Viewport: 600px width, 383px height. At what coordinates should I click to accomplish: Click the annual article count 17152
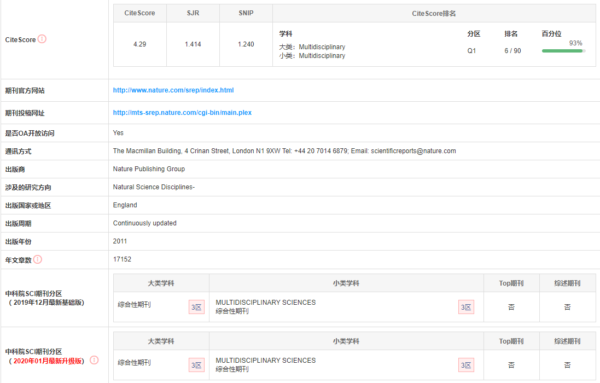pos(122,259)
